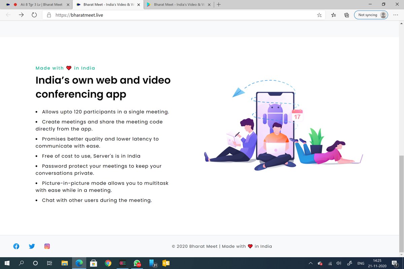
Task: Switch to the 'Aii 8 Tgr 3 Lv | Bharat Meet' tab
Action: point(37,5)
